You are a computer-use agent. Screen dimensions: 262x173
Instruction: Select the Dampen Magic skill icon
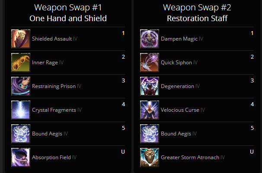(150, 39)
